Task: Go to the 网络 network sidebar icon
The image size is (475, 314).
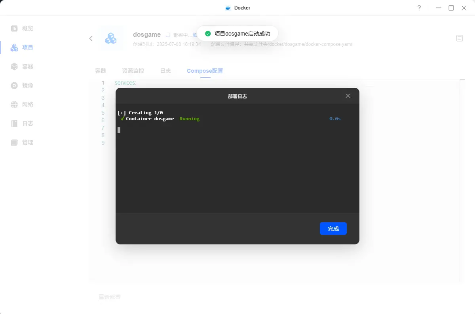Action: click(15, 104)
